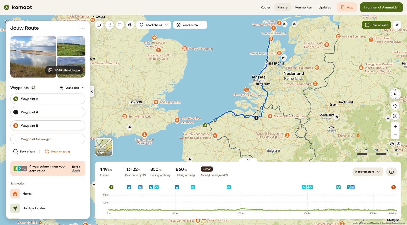Click the compass north indicator
This screenshot has width=407, height=225.
coord(395,94)
